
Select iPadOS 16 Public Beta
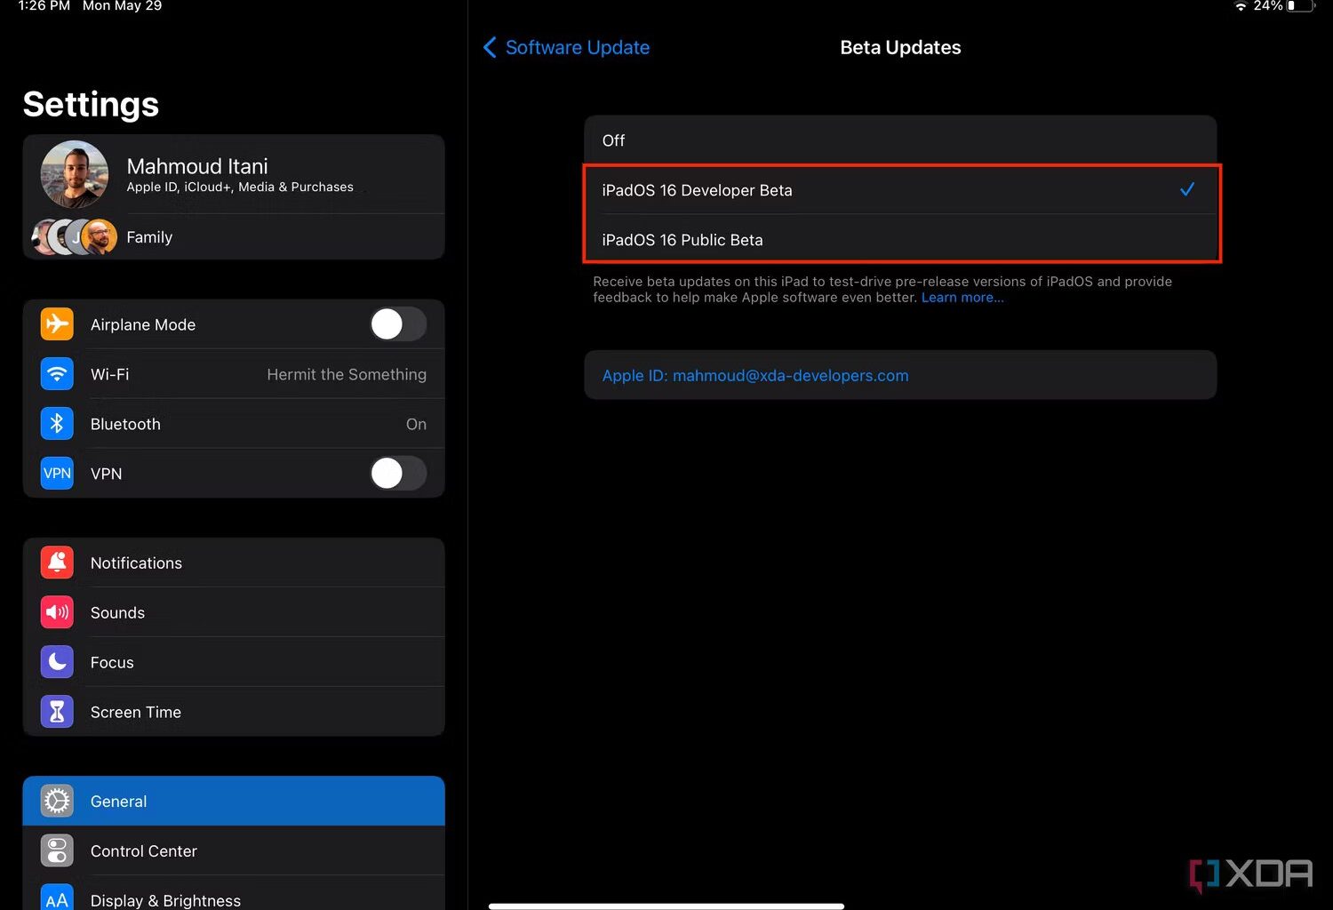[x=900, y=240]
